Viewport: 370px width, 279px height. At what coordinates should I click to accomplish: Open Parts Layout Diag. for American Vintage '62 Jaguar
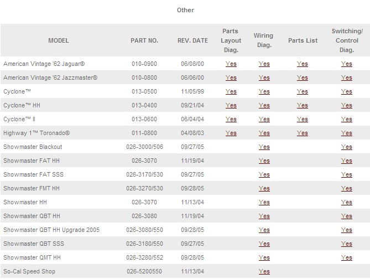(231, 64)
